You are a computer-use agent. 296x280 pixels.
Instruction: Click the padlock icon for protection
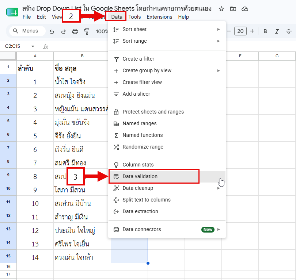(x=116, y=112)
